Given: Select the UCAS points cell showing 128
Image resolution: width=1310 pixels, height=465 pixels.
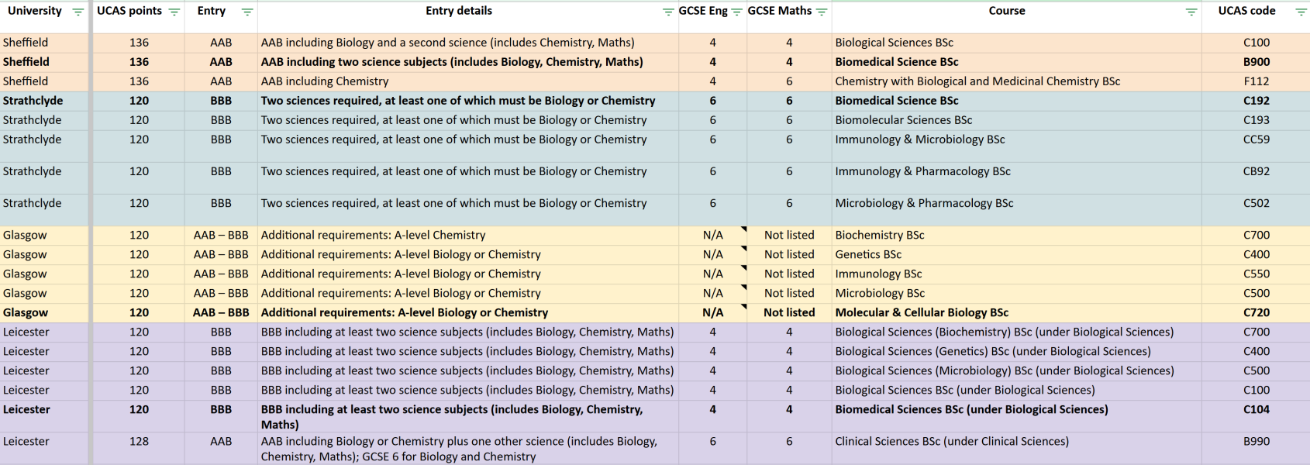Looking at the screenshot, I should (139, 448).
